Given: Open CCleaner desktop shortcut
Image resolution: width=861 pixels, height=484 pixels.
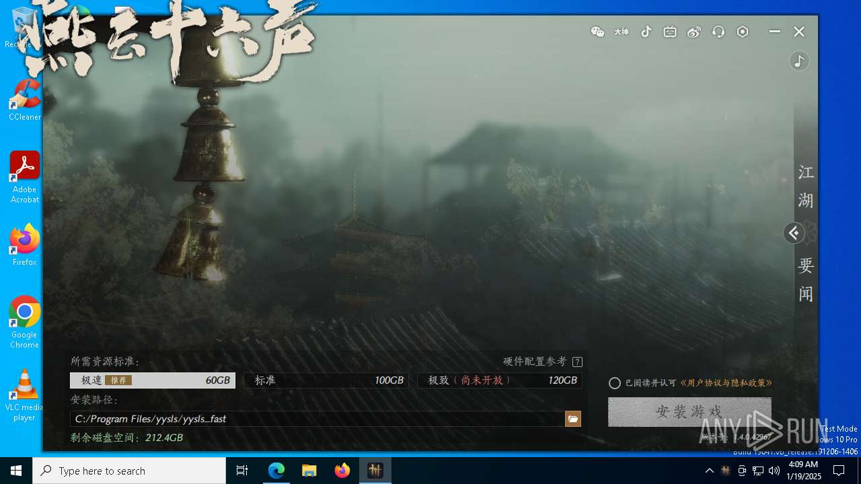Looking at the screenshot, I should click(x=24, y=101).
